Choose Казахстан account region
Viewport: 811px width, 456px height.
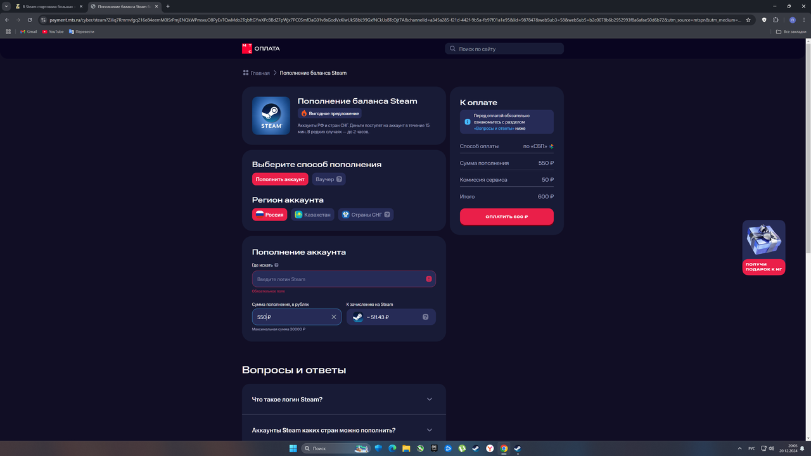[312, 215]
